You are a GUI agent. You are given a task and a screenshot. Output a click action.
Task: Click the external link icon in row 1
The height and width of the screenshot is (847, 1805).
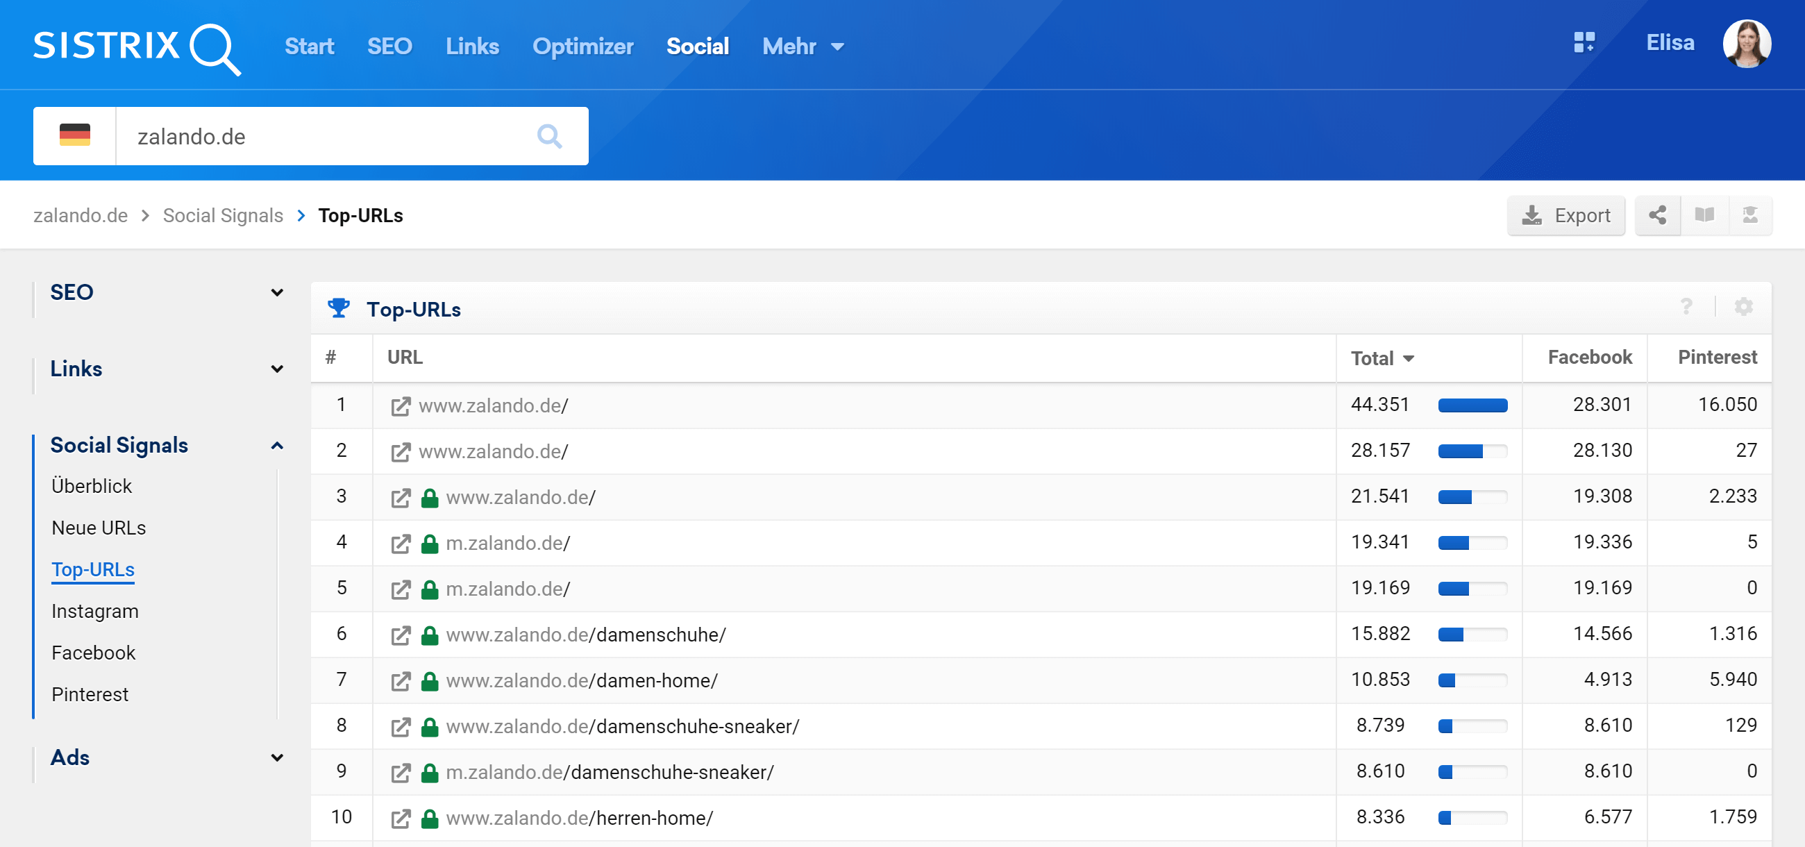400,405
